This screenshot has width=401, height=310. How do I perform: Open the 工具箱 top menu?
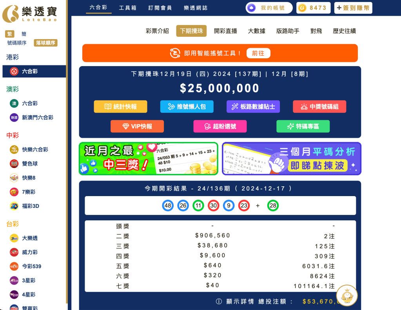[127, 8]
